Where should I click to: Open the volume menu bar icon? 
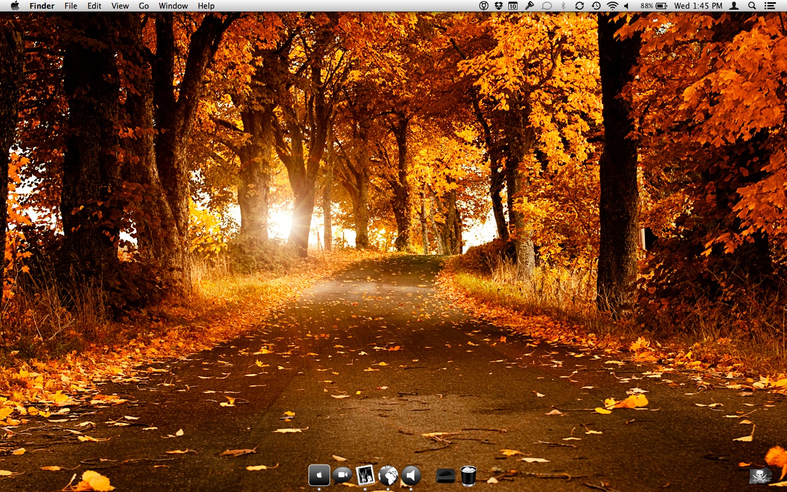627,6
